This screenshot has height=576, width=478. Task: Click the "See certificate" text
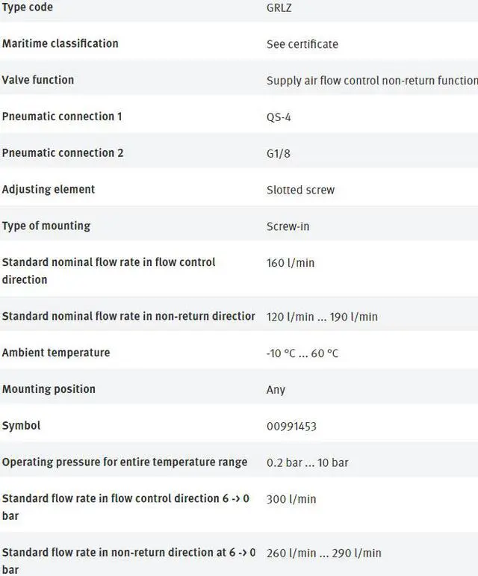302,44
